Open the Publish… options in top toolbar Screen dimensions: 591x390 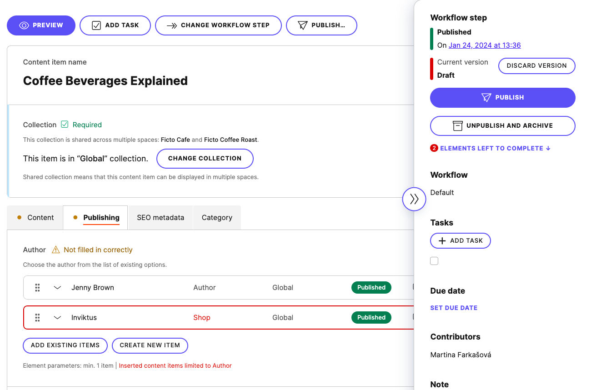321,25
